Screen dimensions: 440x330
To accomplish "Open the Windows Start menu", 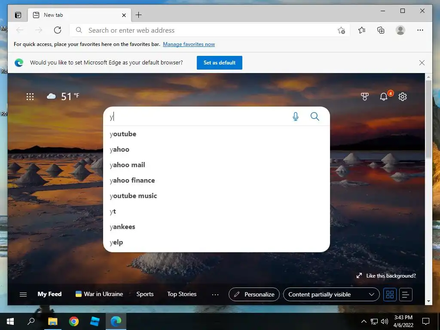I will [10, 321].
